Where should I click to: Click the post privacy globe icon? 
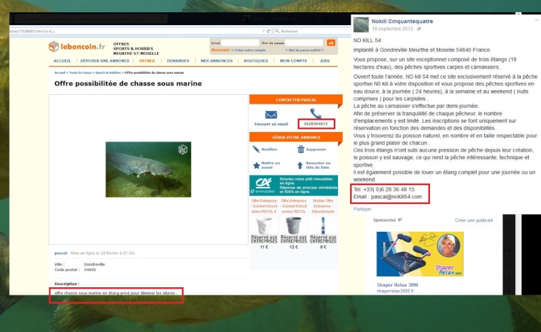[419, 29]
